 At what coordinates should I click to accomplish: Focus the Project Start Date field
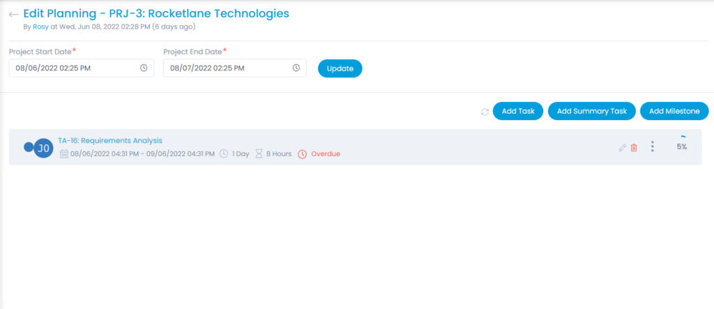coord(82,68)
